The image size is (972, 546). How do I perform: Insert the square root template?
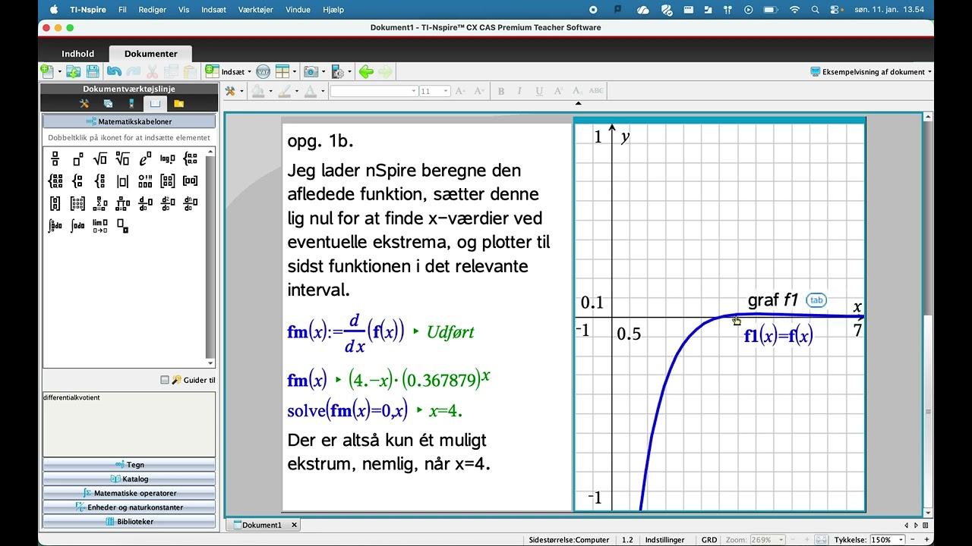click(99, 158)
